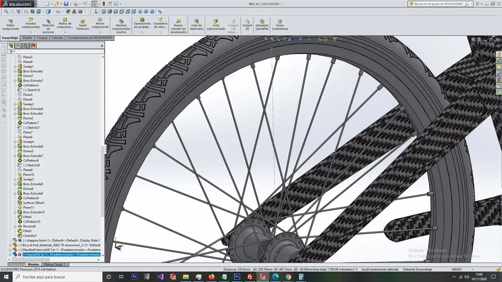The width and height of the screenshot is (502, 282).
Task: Open the FeatureManager design tree tab icon
Action: (x=11, y=46)
